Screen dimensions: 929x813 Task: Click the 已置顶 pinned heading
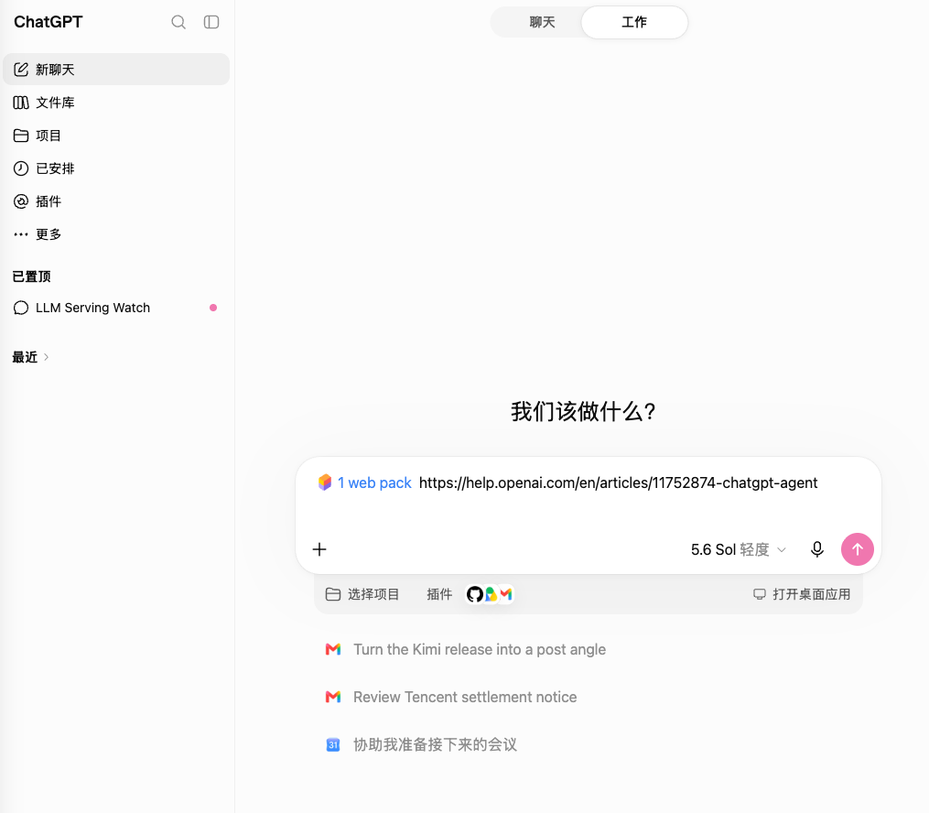[32, 276]
